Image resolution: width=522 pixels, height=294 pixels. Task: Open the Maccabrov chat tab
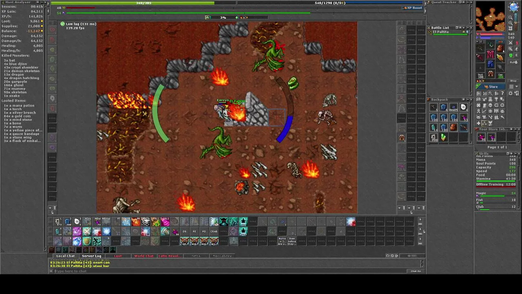click(222, 256)
